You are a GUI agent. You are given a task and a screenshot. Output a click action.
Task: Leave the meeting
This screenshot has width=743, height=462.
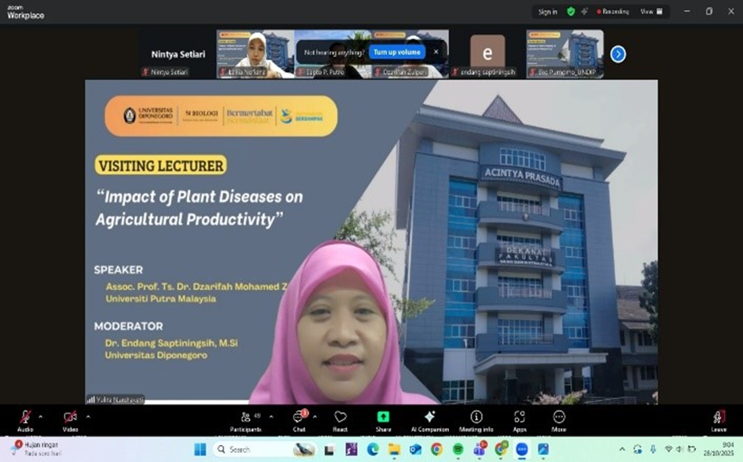point(719,418)
